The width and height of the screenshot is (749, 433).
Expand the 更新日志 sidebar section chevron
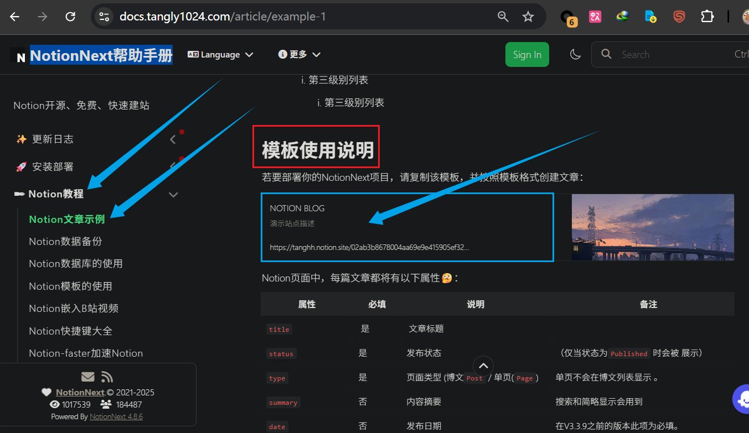173,139
